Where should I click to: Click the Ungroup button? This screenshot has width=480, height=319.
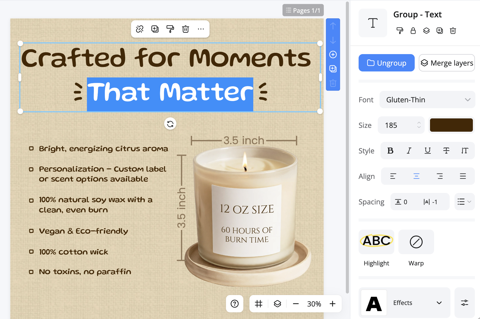387,63
